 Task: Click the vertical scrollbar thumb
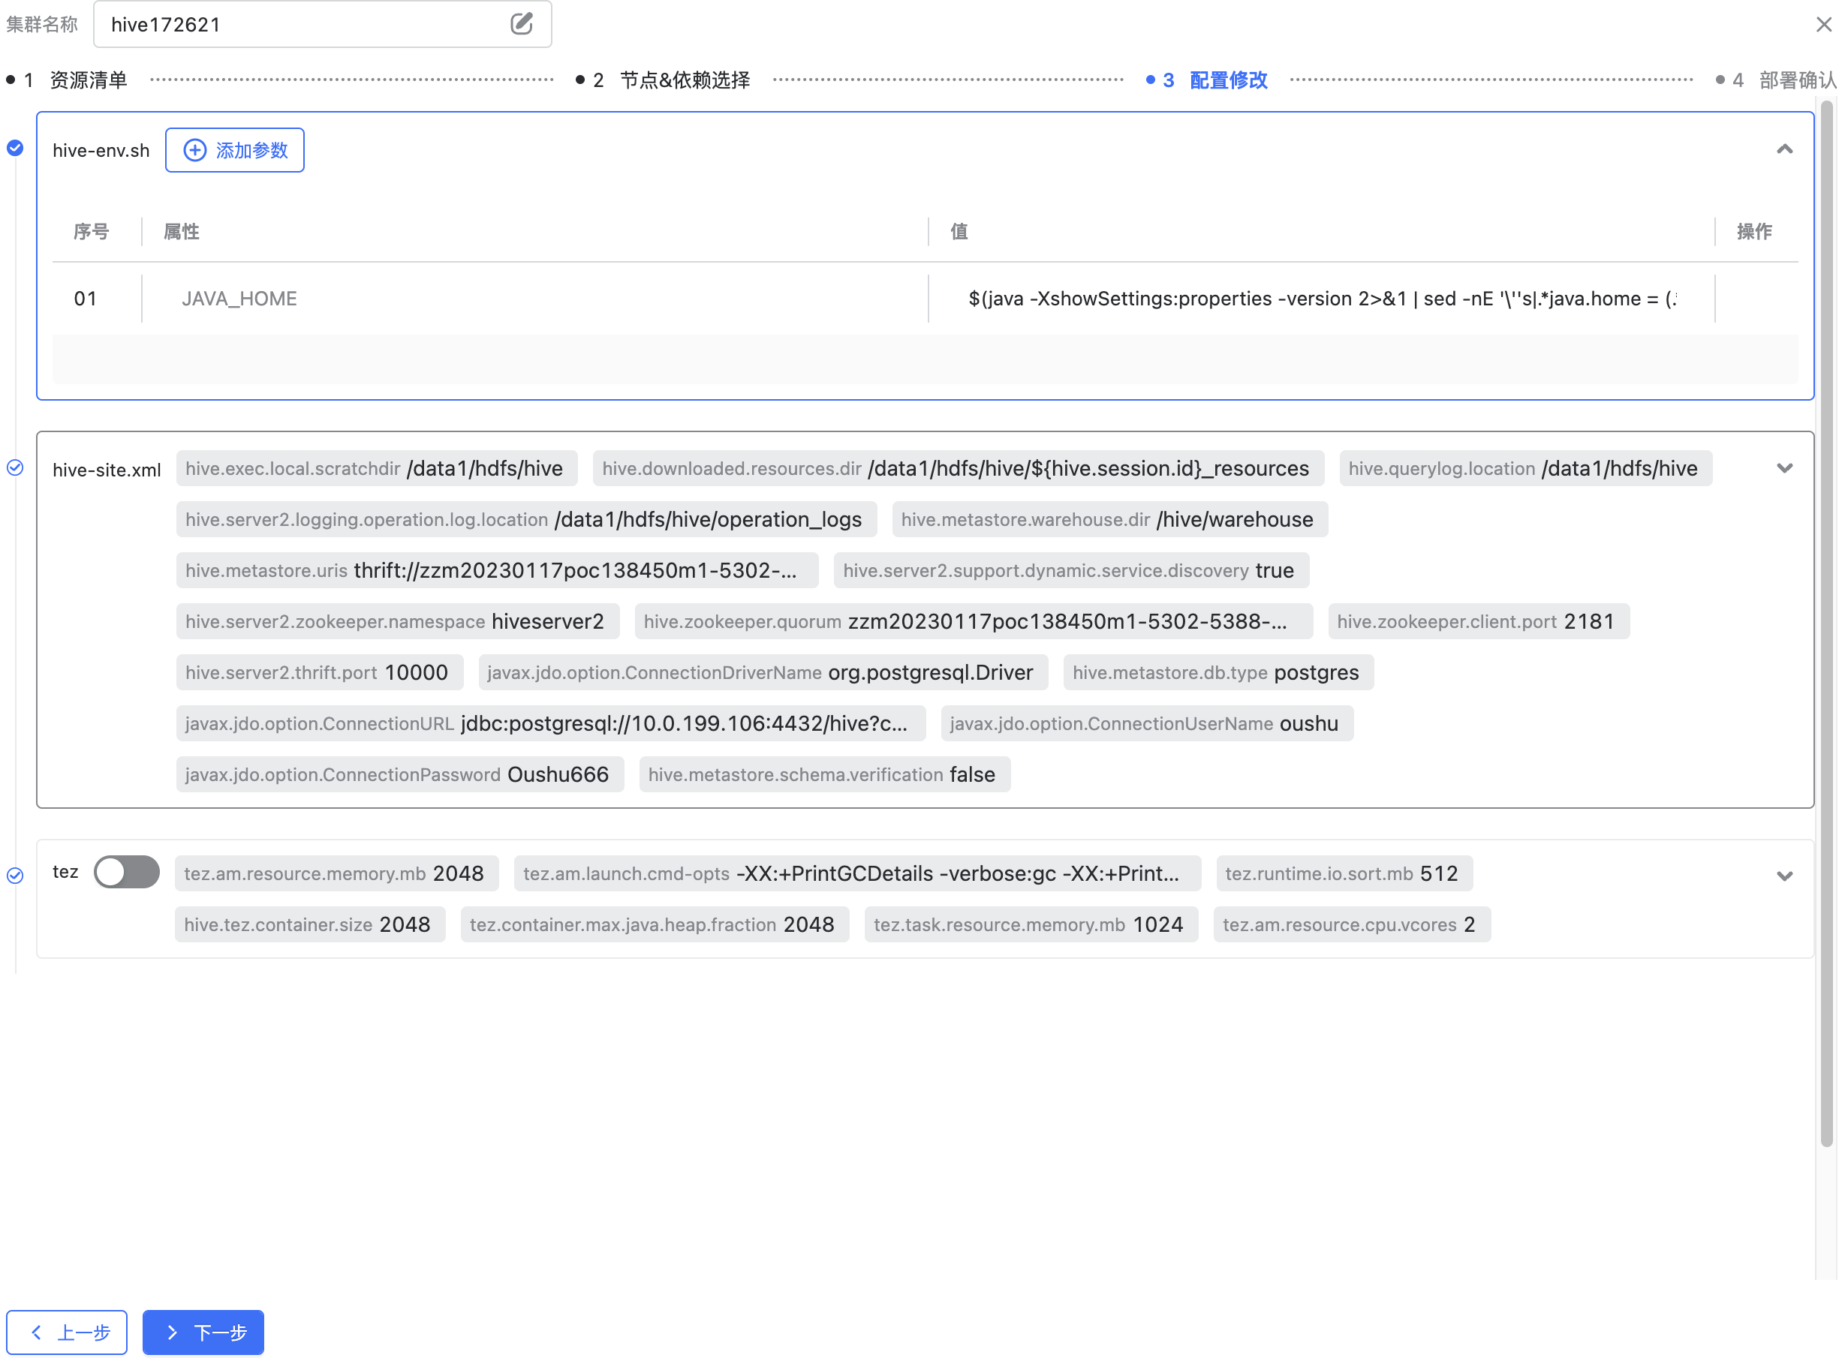click(x=1826, y=623)
